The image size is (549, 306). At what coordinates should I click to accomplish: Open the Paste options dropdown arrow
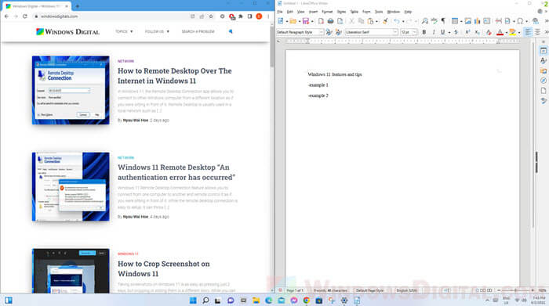pos(376,22)
